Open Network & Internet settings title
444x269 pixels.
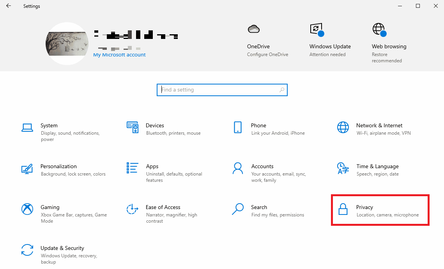379,125
